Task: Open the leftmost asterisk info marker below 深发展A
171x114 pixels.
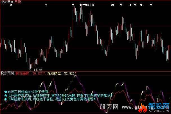Action: click(12, 5)
